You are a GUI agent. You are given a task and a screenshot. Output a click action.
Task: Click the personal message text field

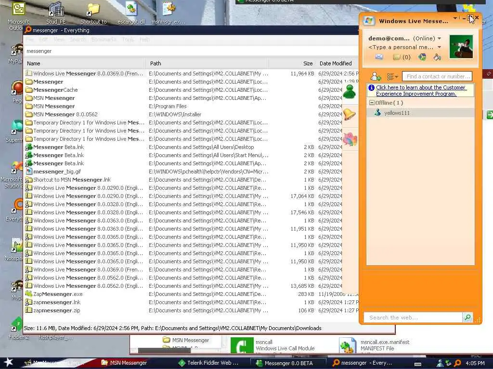(401, 47)
